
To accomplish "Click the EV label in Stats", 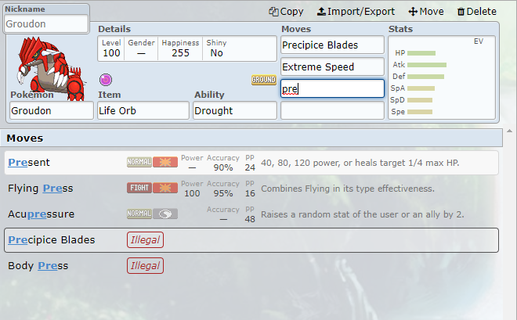I will pyautogui.click(x=479, y=41).
